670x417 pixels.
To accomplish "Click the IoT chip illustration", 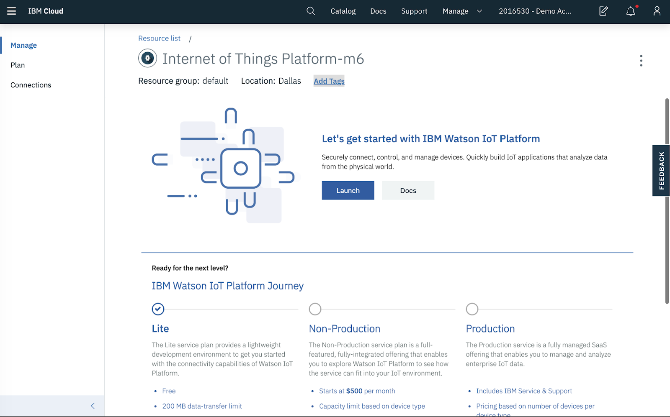I will [223, 165].
